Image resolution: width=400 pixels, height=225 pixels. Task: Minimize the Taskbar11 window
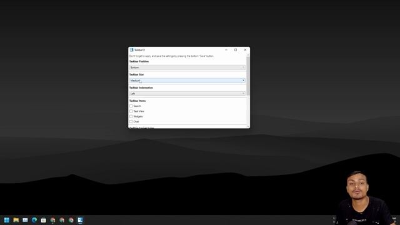tap(226, 50)
